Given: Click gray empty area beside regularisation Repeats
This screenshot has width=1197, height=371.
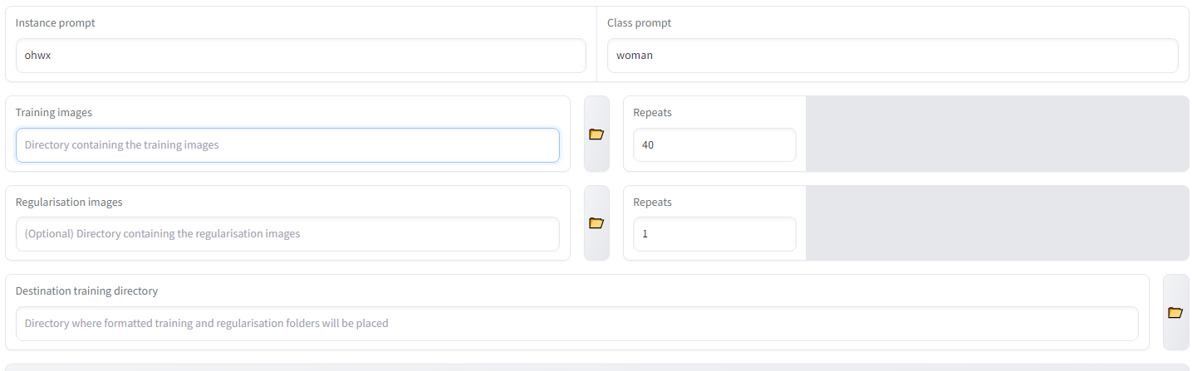Looking at the screenshot, I should [997, 222].
